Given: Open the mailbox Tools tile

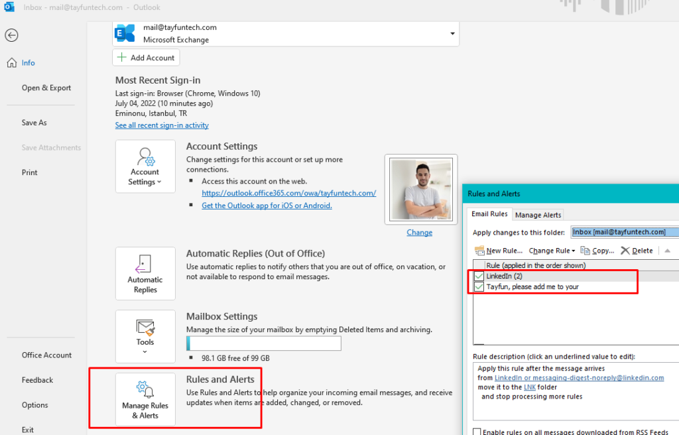Looking at the screenshot, I should (x=145, y=336).
